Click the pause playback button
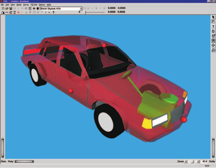Viewport: 216px width, 168px height. click(x=96, y=8)
